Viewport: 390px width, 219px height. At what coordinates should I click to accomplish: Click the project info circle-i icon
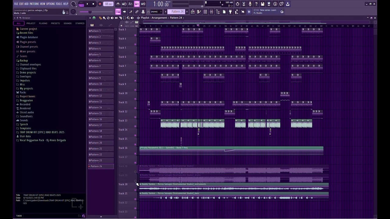click(275, 4)
